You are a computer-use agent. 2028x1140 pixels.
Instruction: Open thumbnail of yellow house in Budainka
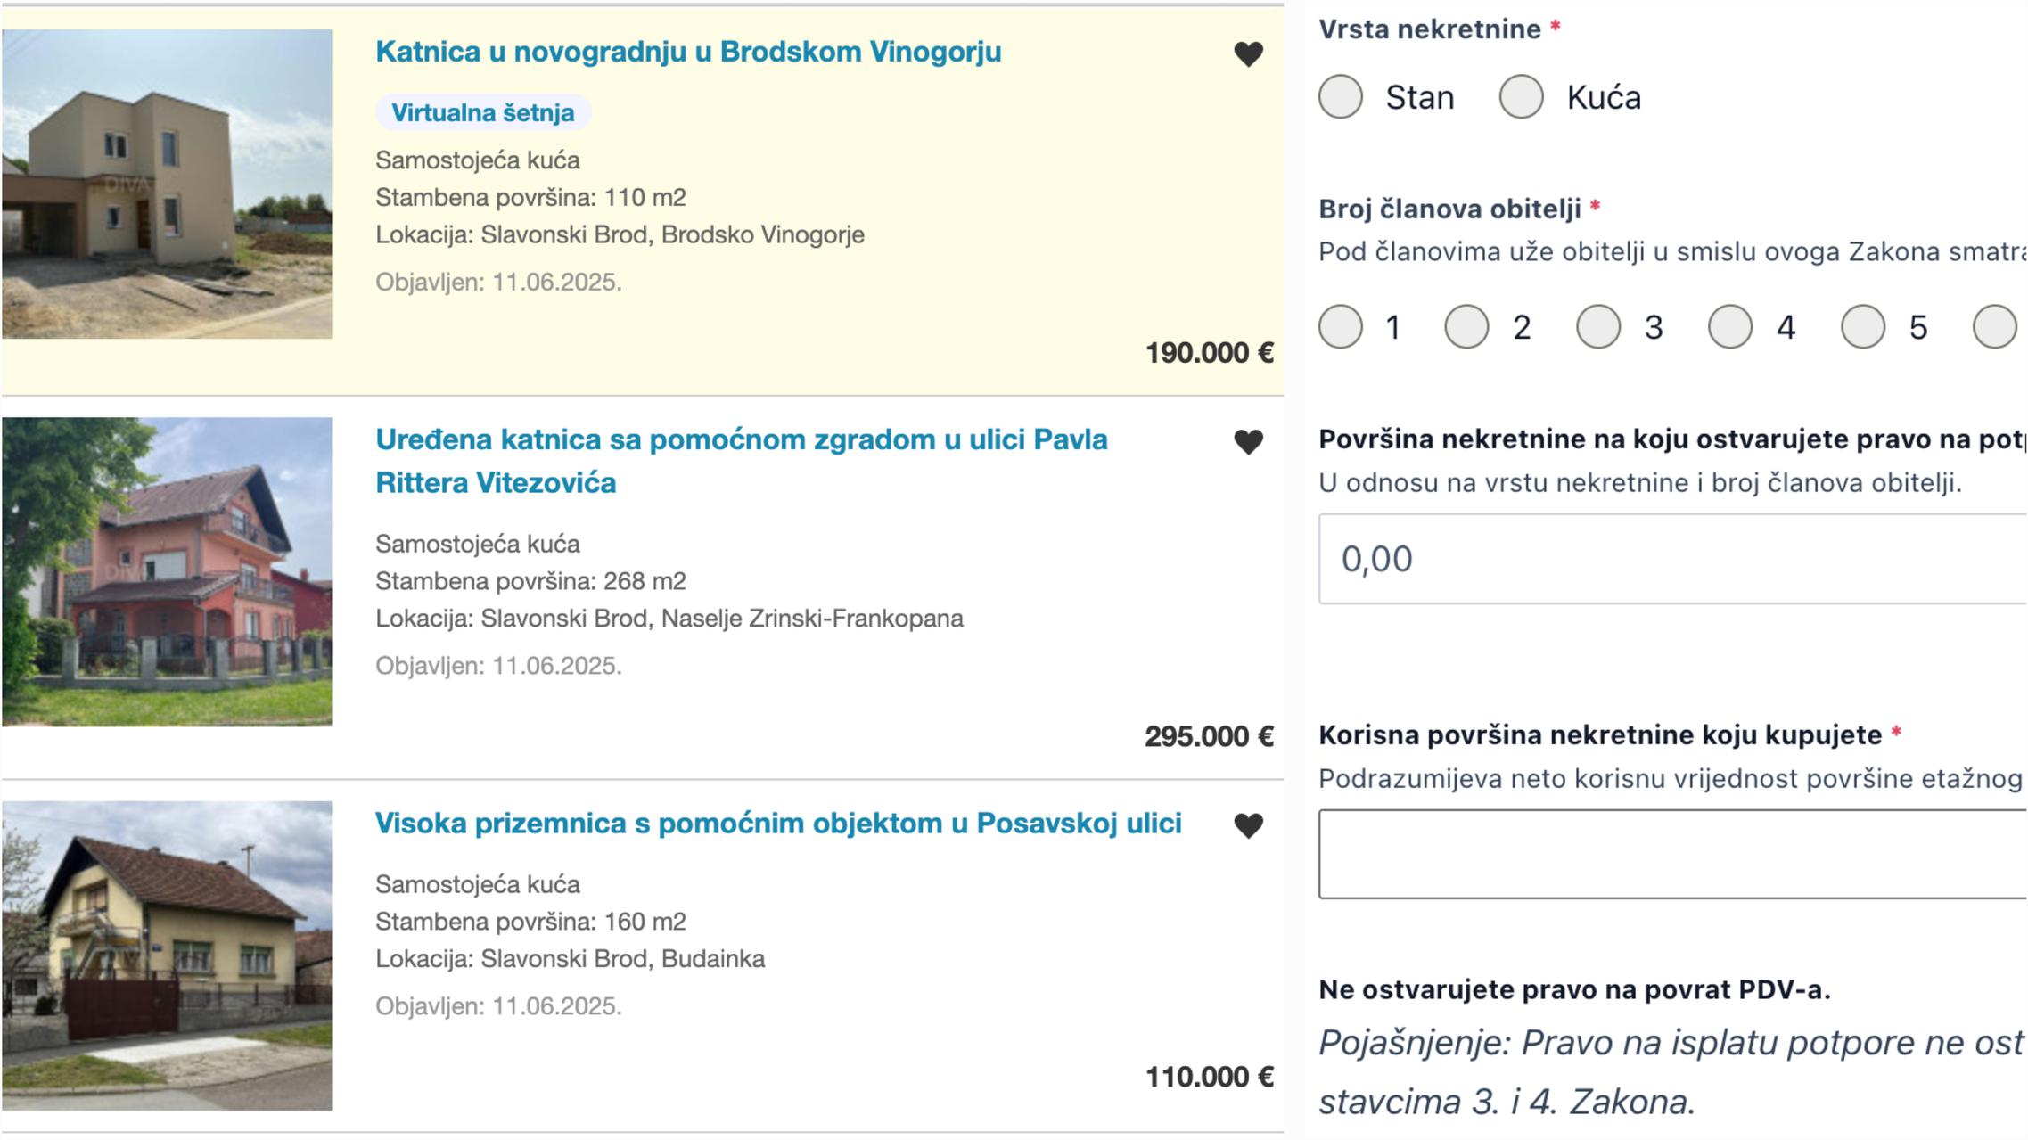pyautogui.click(x=167, y=955)
